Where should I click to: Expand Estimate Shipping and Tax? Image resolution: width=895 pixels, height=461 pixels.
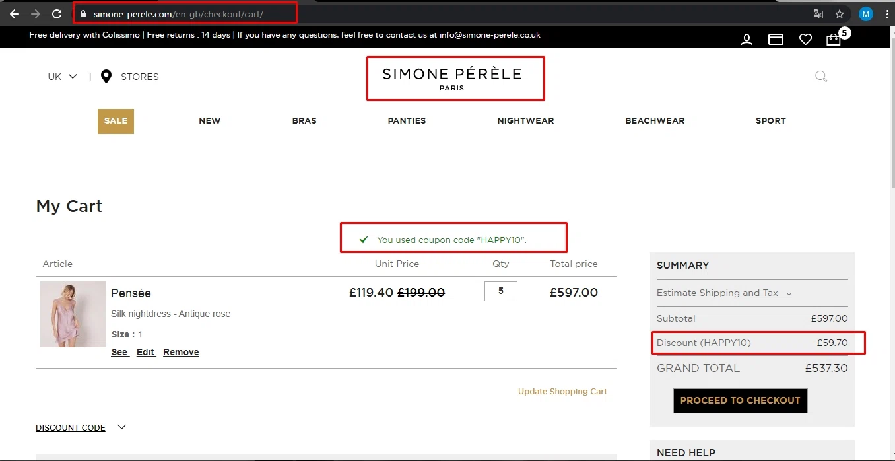[724, 293]
